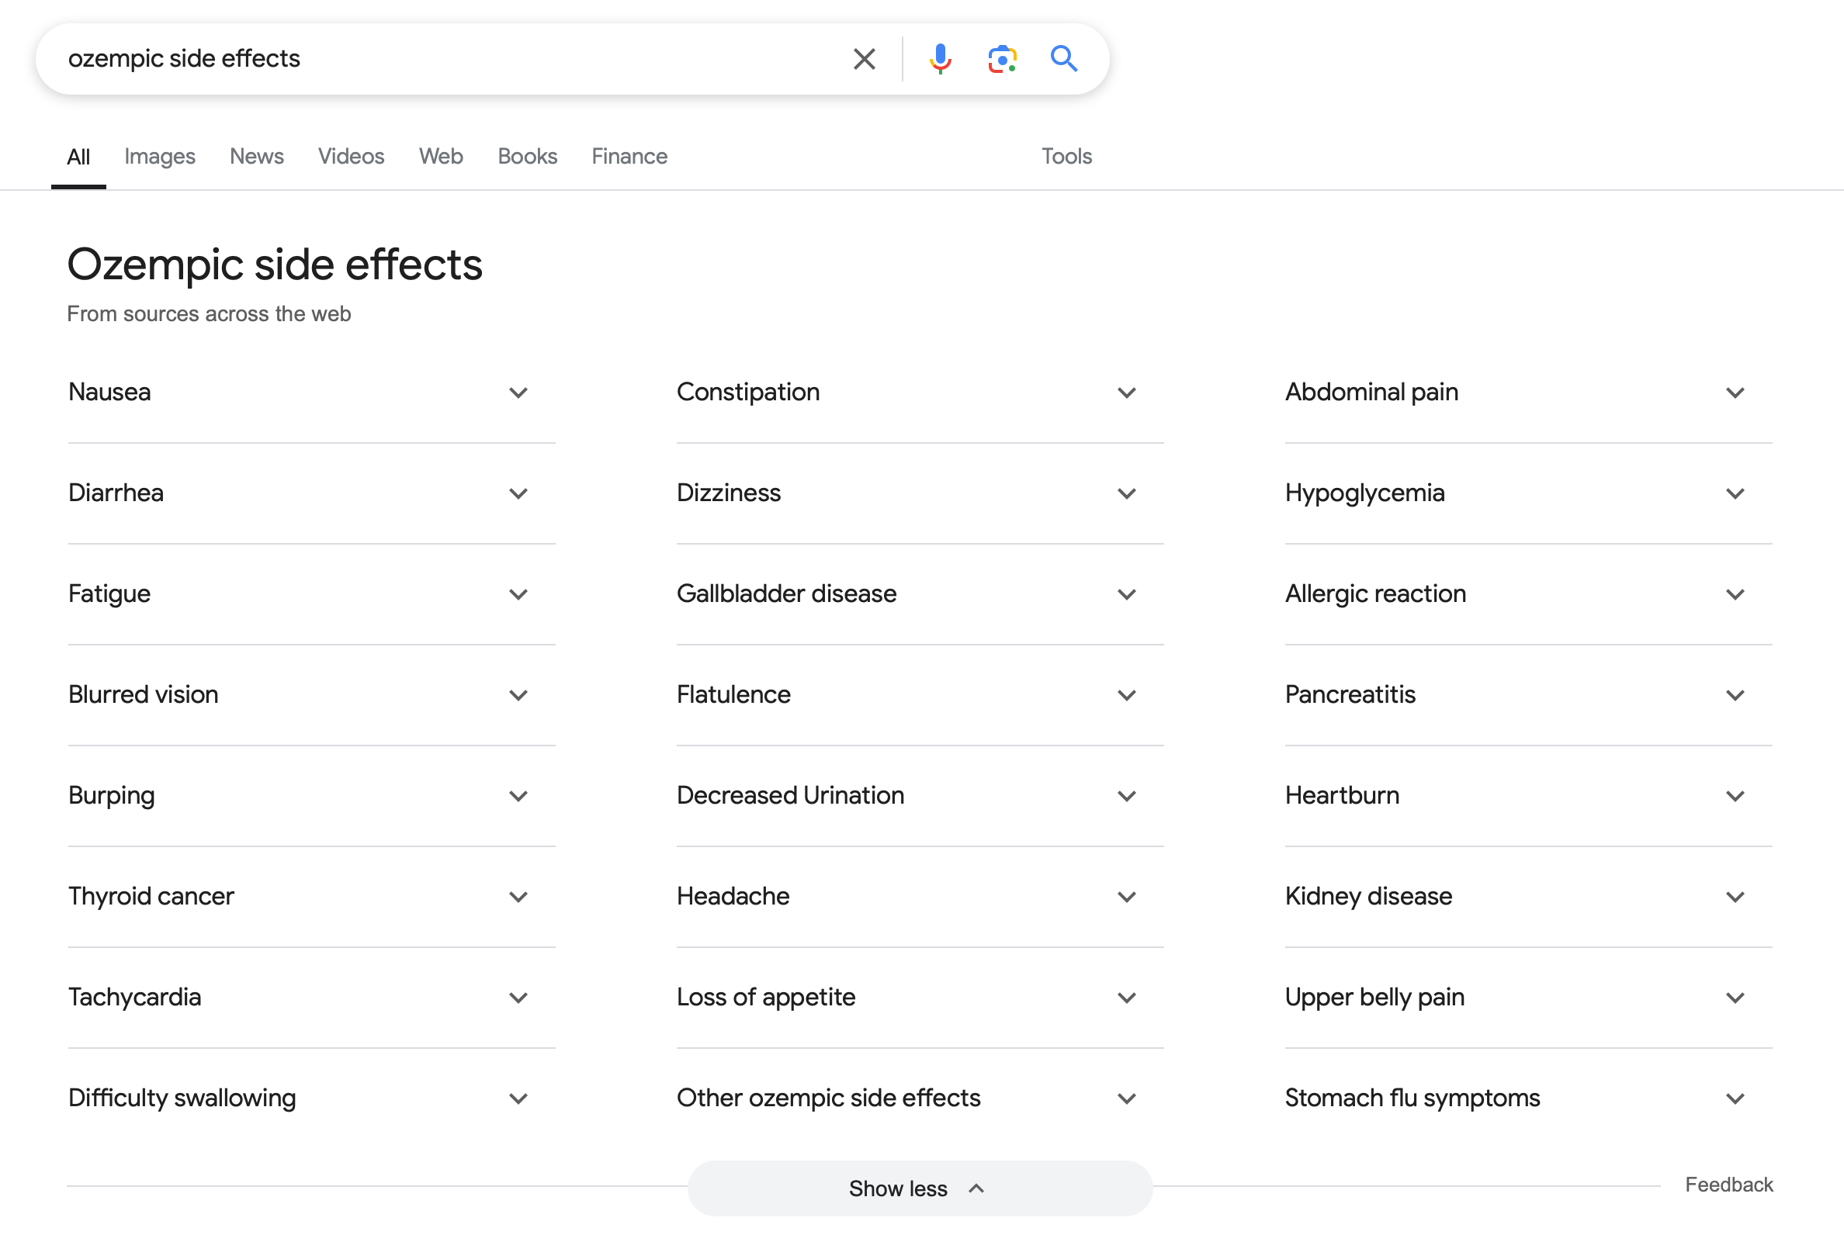
Task: Expand the Headache chevron
Action: click(1127, 897)
